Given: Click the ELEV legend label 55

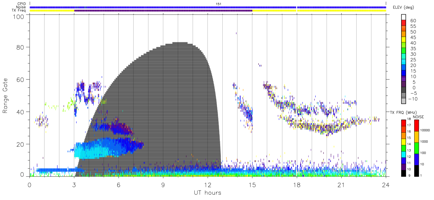Looking at the screenshot, I should (x=413, y=26).
